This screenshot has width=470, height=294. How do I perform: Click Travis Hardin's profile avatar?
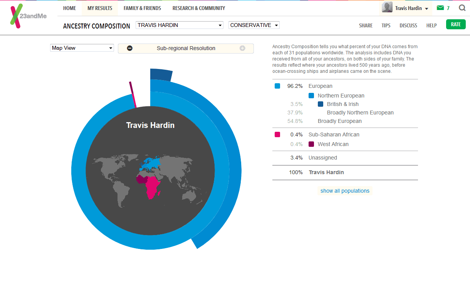click(387, 7)
